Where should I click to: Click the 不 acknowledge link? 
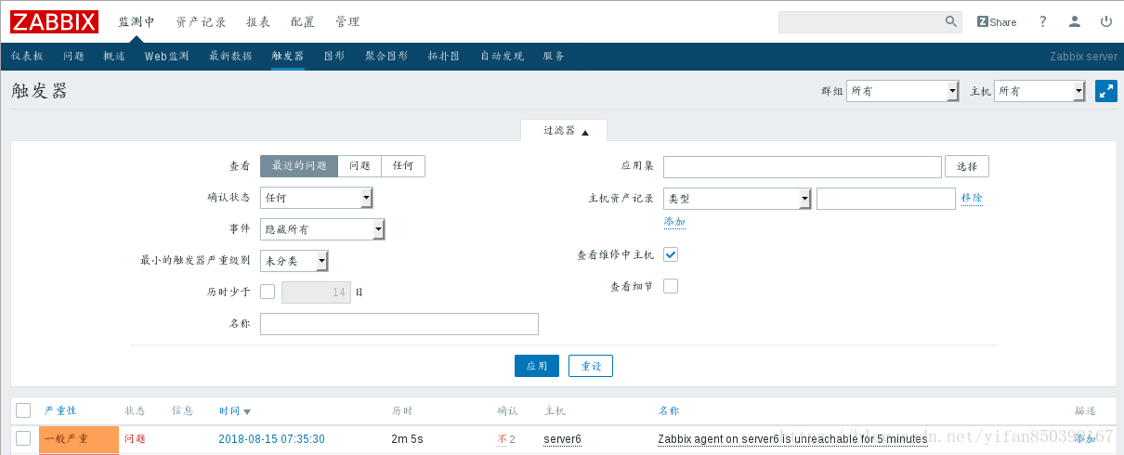(x=502, y=439)
